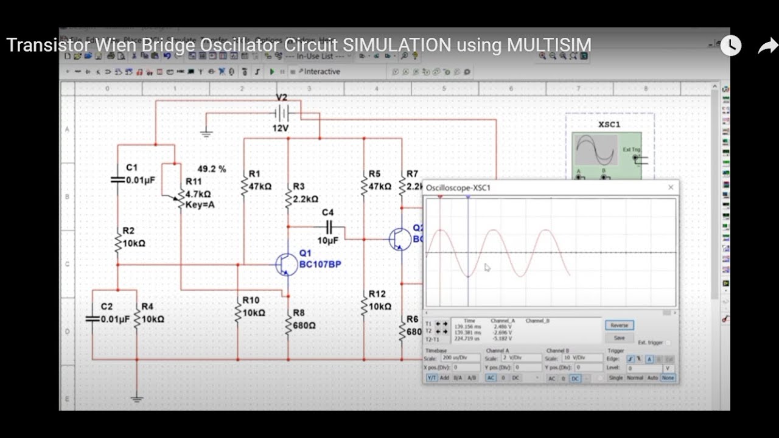The width and height of the screenshot is (779, 438).
Task: Click the blue T2 cursor marker on scope
Action: 468,198
